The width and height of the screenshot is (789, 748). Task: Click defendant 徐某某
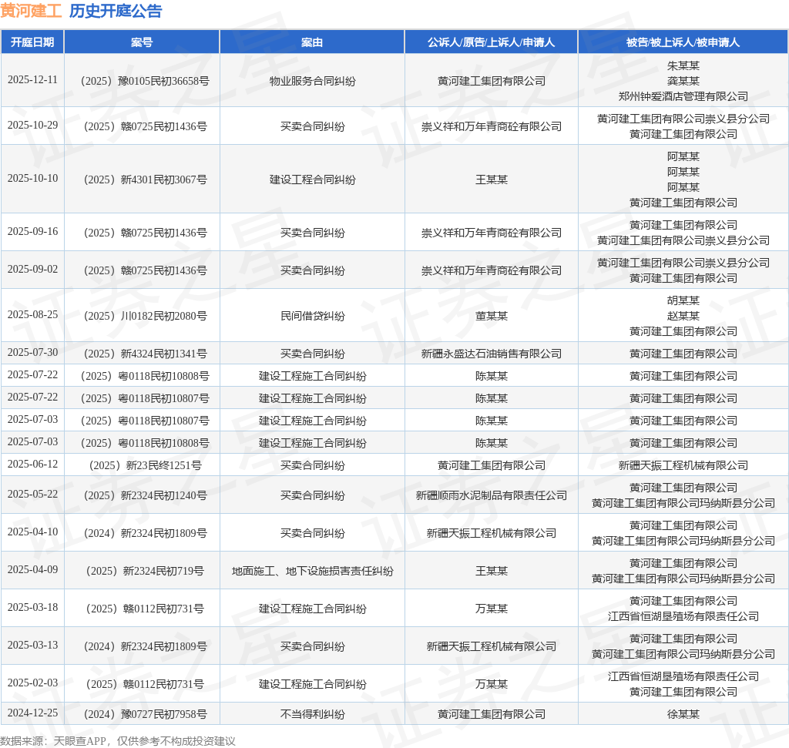point(683,714)
